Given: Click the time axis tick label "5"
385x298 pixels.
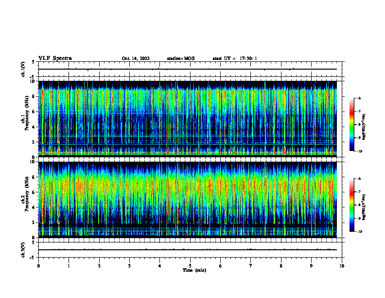Looking at the screenshot, I should coord(190,266).
